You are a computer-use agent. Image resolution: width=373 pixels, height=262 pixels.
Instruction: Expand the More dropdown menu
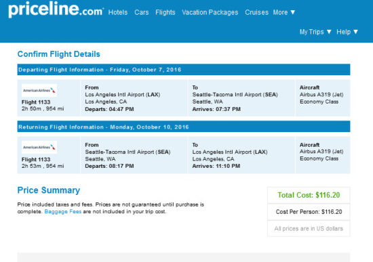283,12
